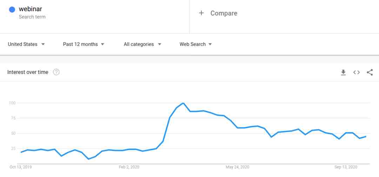Edit the webinar search term
Screen dimensions: 379x177
[31, 9]
